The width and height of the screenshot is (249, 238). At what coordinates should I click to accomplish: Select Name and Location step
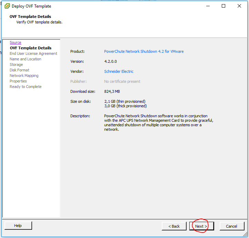[26, 59]
